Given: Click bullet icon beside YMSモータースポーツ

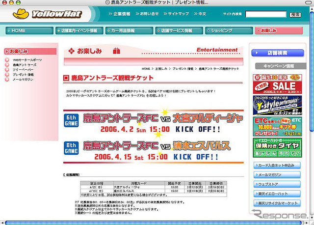Looking at the screenshot, I should pos(7,60).
